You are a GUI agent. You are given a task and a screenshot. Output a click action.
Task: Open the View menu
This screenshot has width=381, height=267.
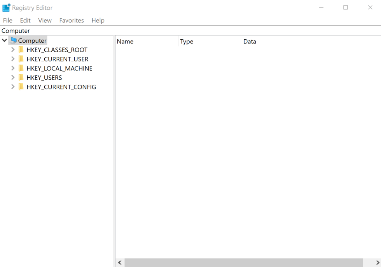[x=45, y=20]
